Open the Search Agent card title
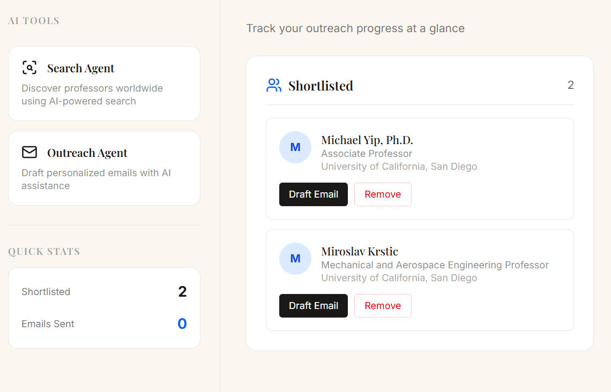 click(x=81, y=68)
